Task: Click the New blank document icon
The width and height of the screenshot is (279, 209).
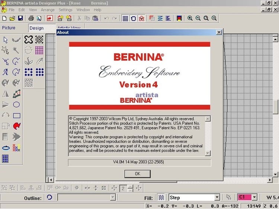Action: [x=4, y=18]
